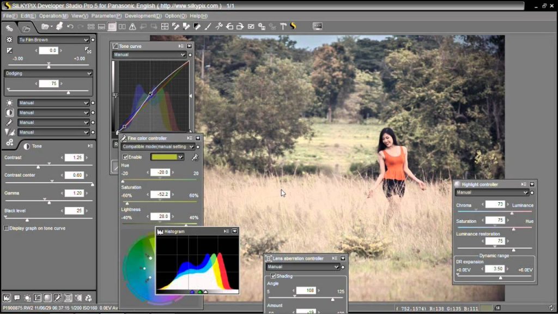Toggle the Shading checkbox

tap(274, 276)
